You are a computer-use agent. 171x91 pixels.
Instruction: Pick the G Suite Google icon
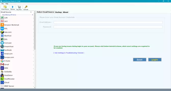point(2,61)
